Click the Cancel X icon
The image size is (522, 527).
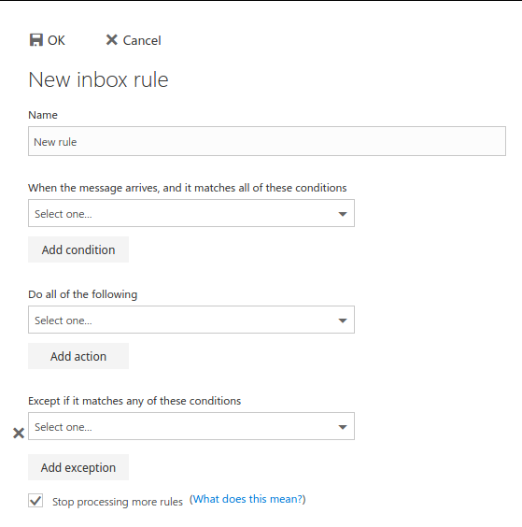(x=111, y=39)
